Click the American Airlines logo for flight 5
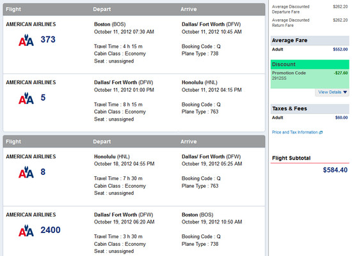The height and width of the screenshot is (256, 352). [x=26, y=98]
